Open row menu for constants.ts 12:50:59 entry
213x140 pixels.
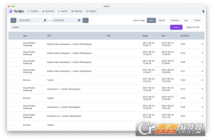coord(202,107)
